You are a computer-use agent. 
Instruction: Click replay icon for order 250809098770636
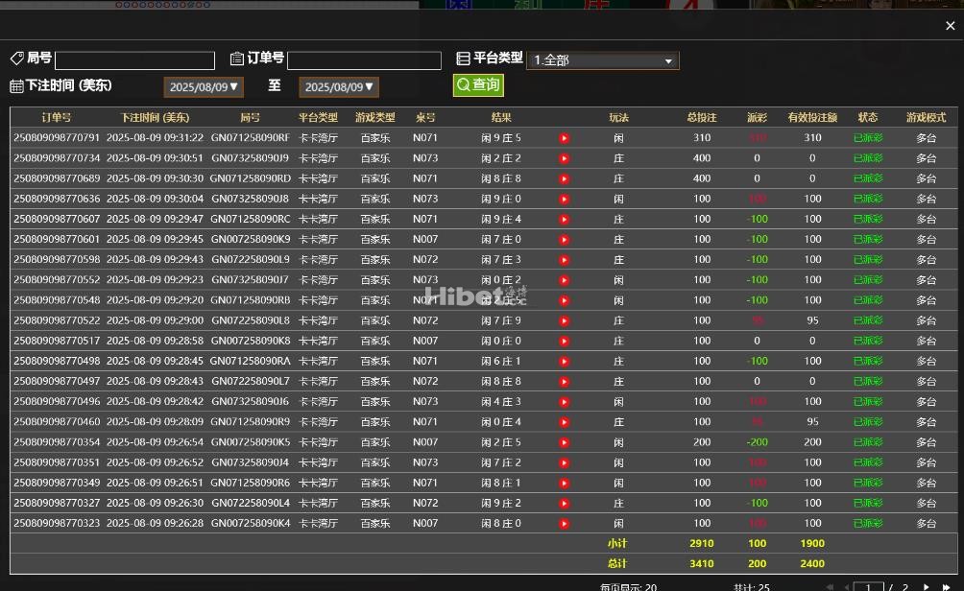[565, 200]
